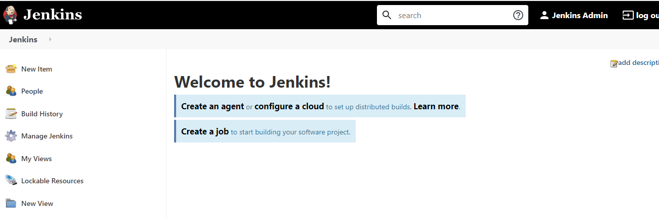This screenshot has width=659, height=218.
Task: Open search help question mark icon
Action: pos(518,15)
